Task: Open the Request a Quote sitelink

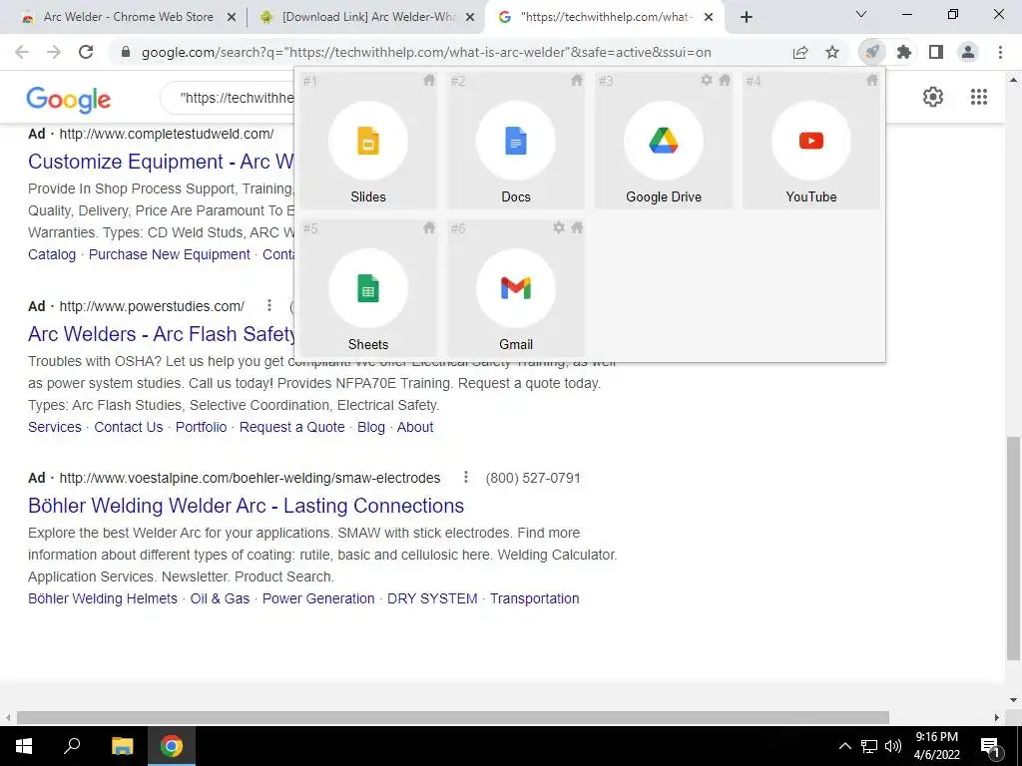Action: [x=291, y=427]
